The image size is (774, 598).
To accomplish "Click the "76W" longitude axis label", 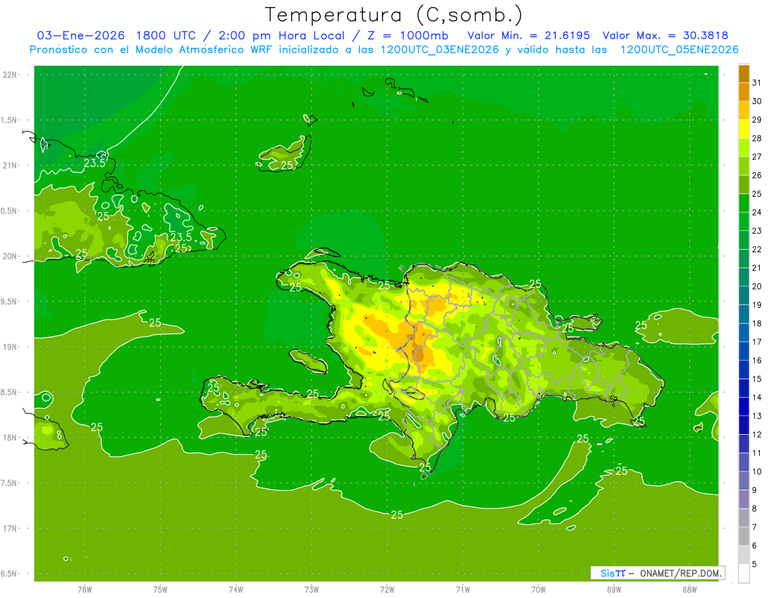I will tap(84, 588).
